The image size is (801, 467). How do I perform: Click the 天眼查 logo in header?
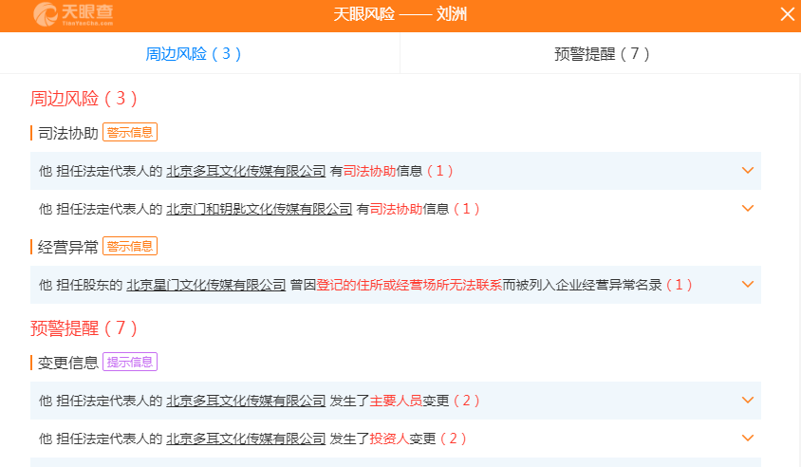click(74, 14)
